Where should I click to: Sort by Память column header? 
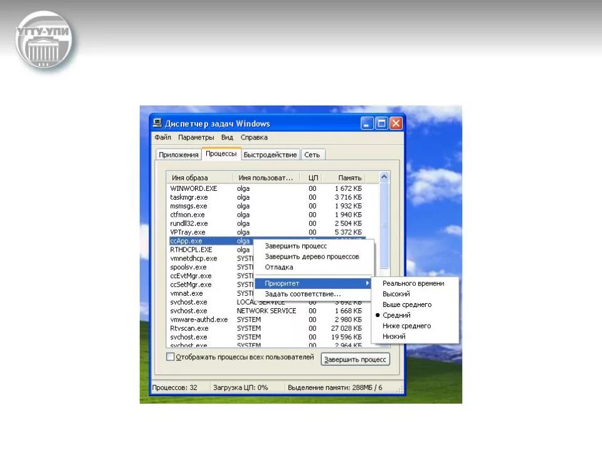click(343, 178)
